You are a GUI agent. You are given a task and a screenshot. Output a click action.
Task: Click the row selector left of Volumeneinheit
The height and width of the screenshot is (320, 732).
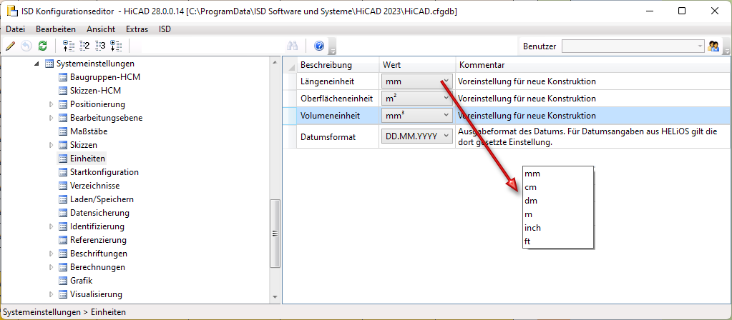290,115
